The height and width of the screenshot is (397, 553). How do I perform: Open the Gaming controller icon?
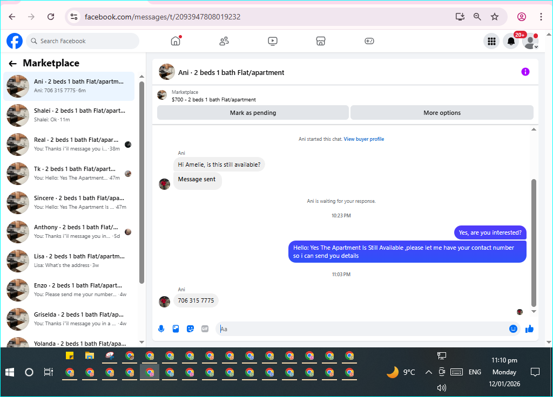tap(369, 41)
